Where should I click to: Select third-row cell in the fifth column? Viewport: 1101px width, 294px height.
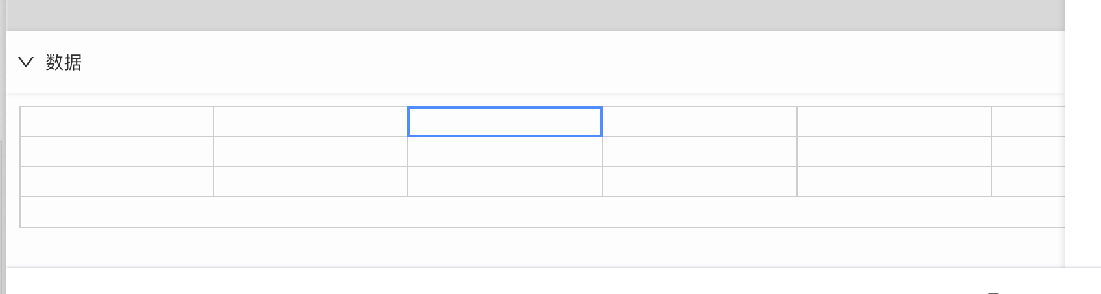coord(894,181)
